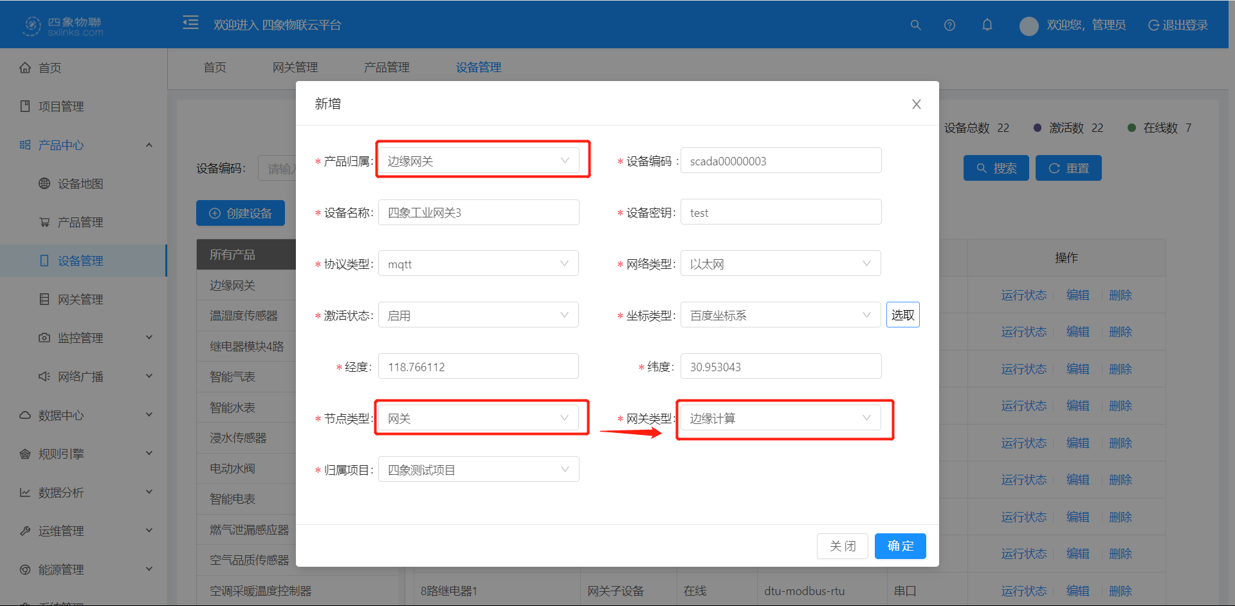Open the search magnifier in the top bar
Image resolution: width=1235 pixels, height=606 pixels.
915,25
